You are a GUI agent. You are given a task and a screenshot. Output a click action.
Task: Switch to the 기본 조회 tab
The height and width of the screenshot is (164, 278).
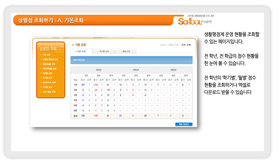[81, 51]
